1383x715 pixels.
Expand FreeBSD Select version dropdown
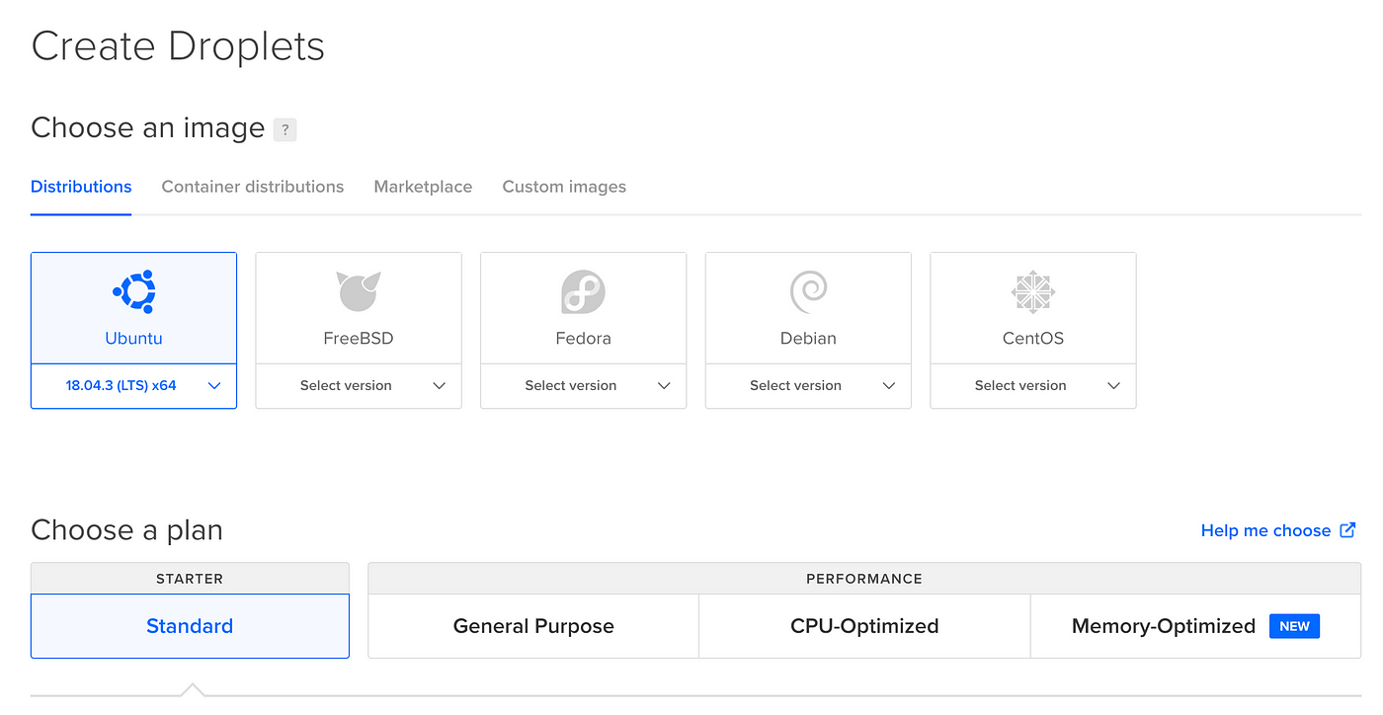[x=359, y=386]
